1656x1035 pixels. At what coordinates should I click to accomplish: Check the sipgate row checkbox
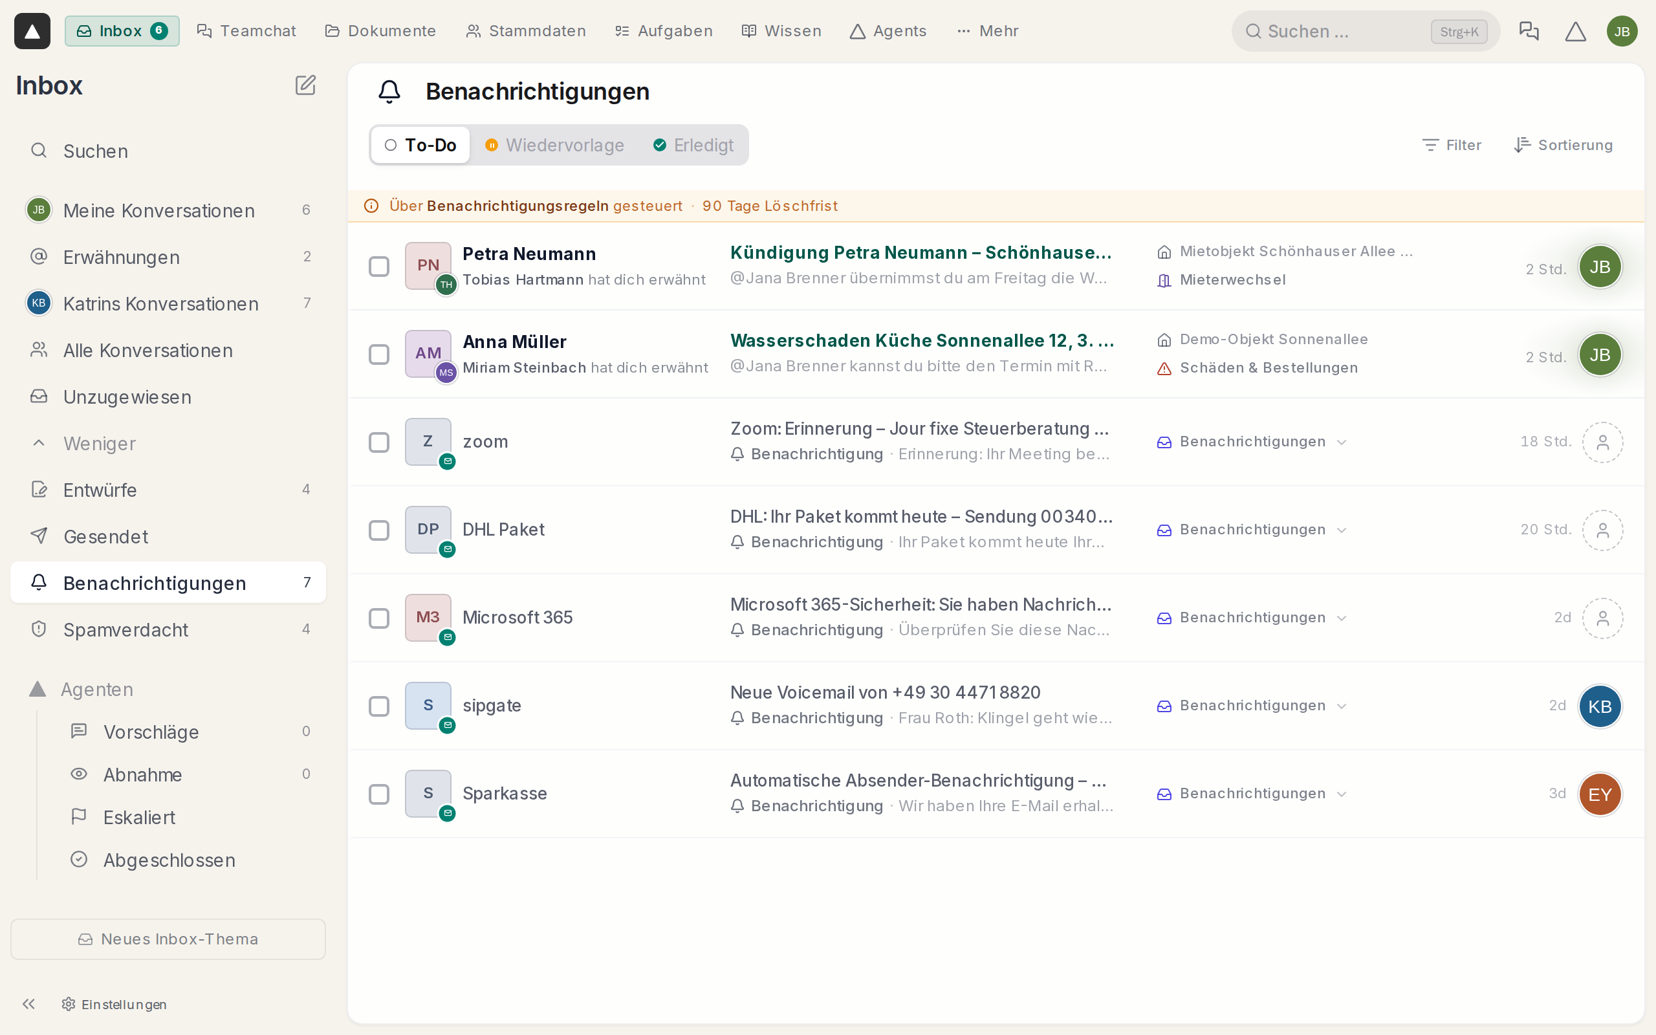[378, 706]
